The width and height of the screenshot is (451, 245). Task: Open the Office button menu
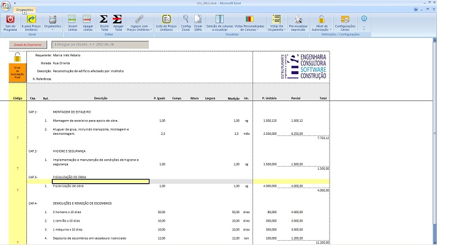[x=7, y=5]
